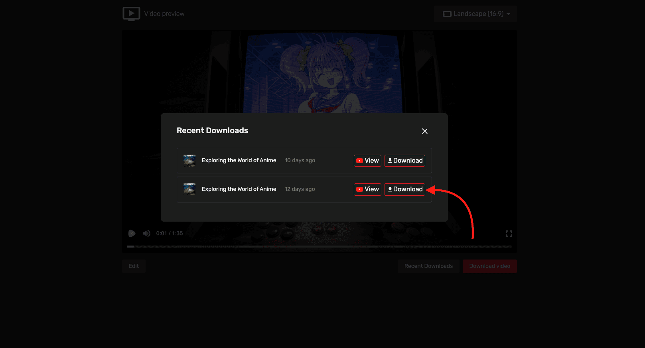Image resolution: width=645 pixels, height=348 pixels.
Task: Click the 0:01 / 1:35 time display
Action: pyautogui.click(x=170, y=234)
